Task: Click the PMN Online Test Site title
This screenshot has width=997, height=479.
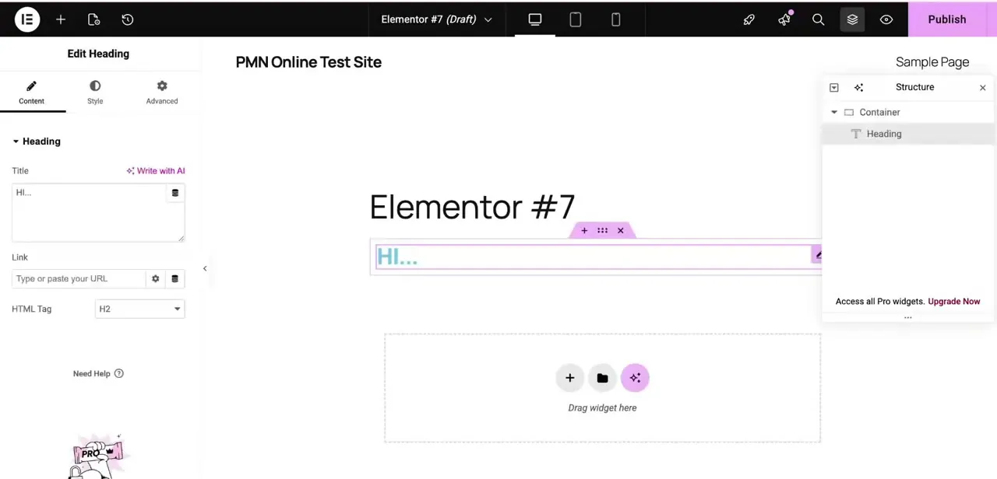Action: (x=308, y=62)
